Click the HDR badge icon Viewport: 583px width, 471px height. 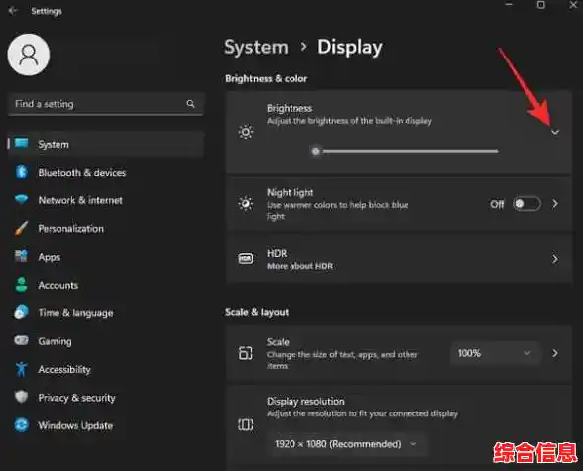point(246,259)
